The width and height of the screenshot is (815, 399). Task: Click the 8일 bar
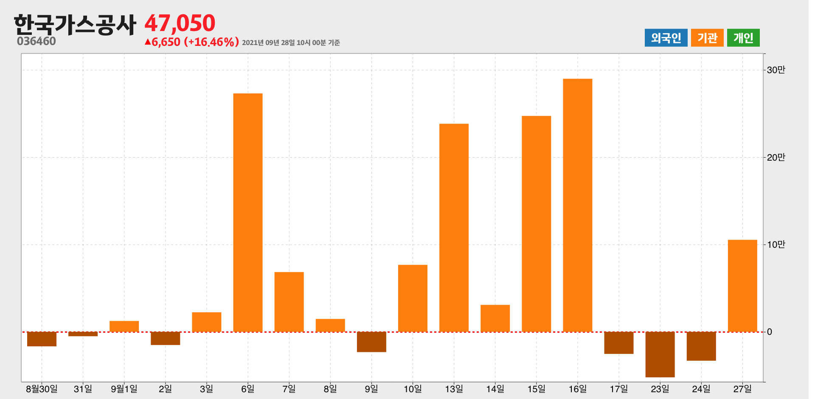click(330, 325)
